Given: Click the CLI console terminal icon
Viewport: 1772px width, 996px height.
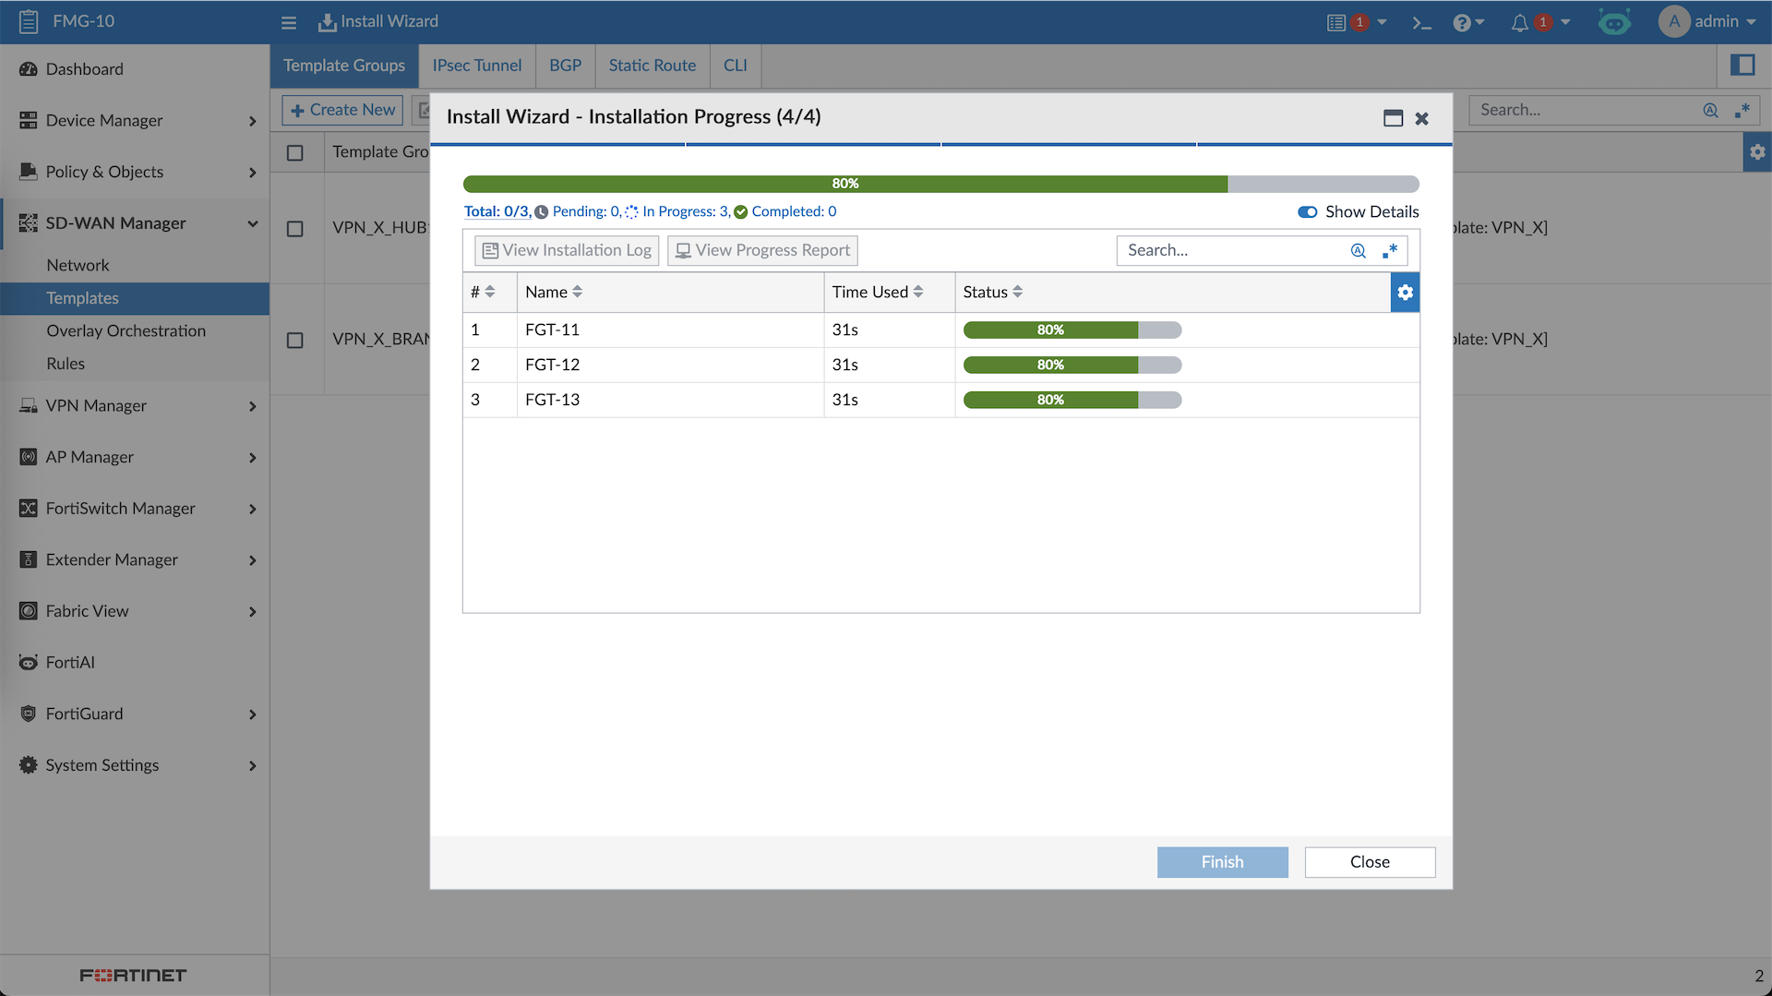Looking at the screenshot, I should pos(1421,22).
